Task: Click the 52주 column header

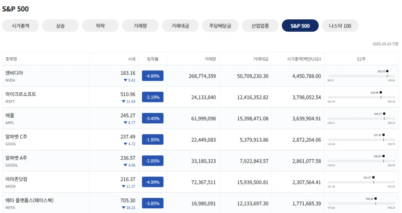Action: point(361,59)
